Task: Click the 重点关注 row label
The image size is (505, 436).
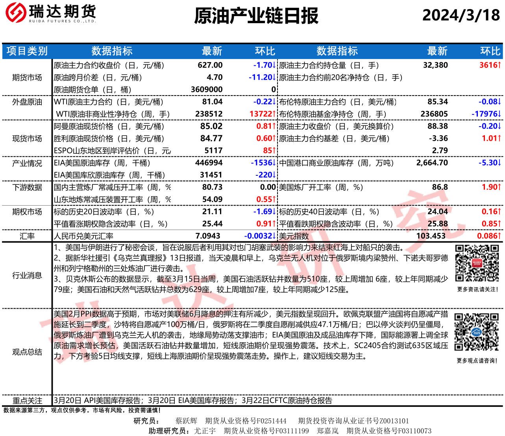Action: 27,400
